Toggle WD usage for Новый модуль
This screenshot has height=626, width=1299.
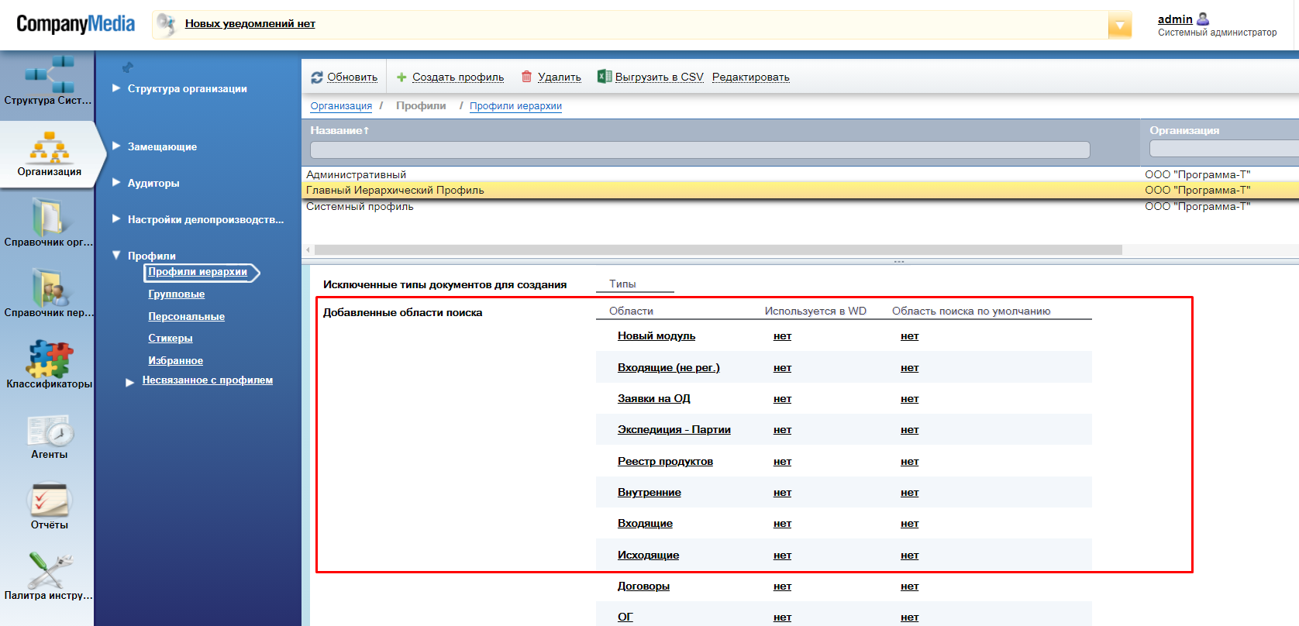tap(782, 336)
